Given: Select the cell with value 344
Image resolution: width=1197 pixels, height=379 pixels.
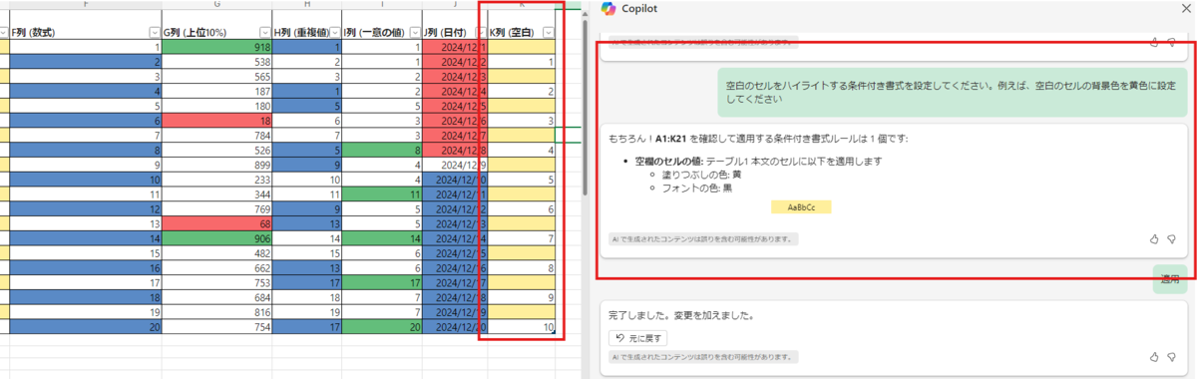Looking at the screenshot, I should tap(216, 195).
